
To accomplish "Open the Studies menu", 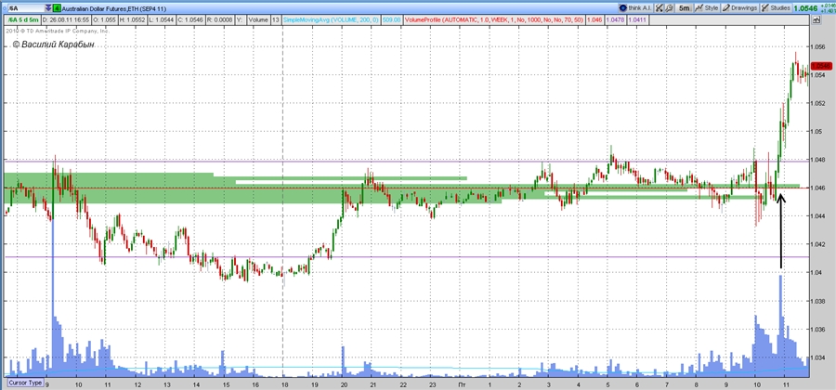I will coord(777,7).
